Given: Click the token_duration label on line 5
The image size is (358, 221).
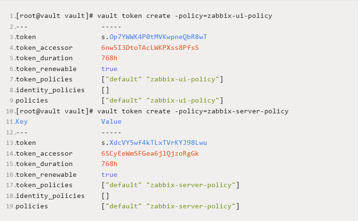Looking at the screenshot, I should coord(44,58).
